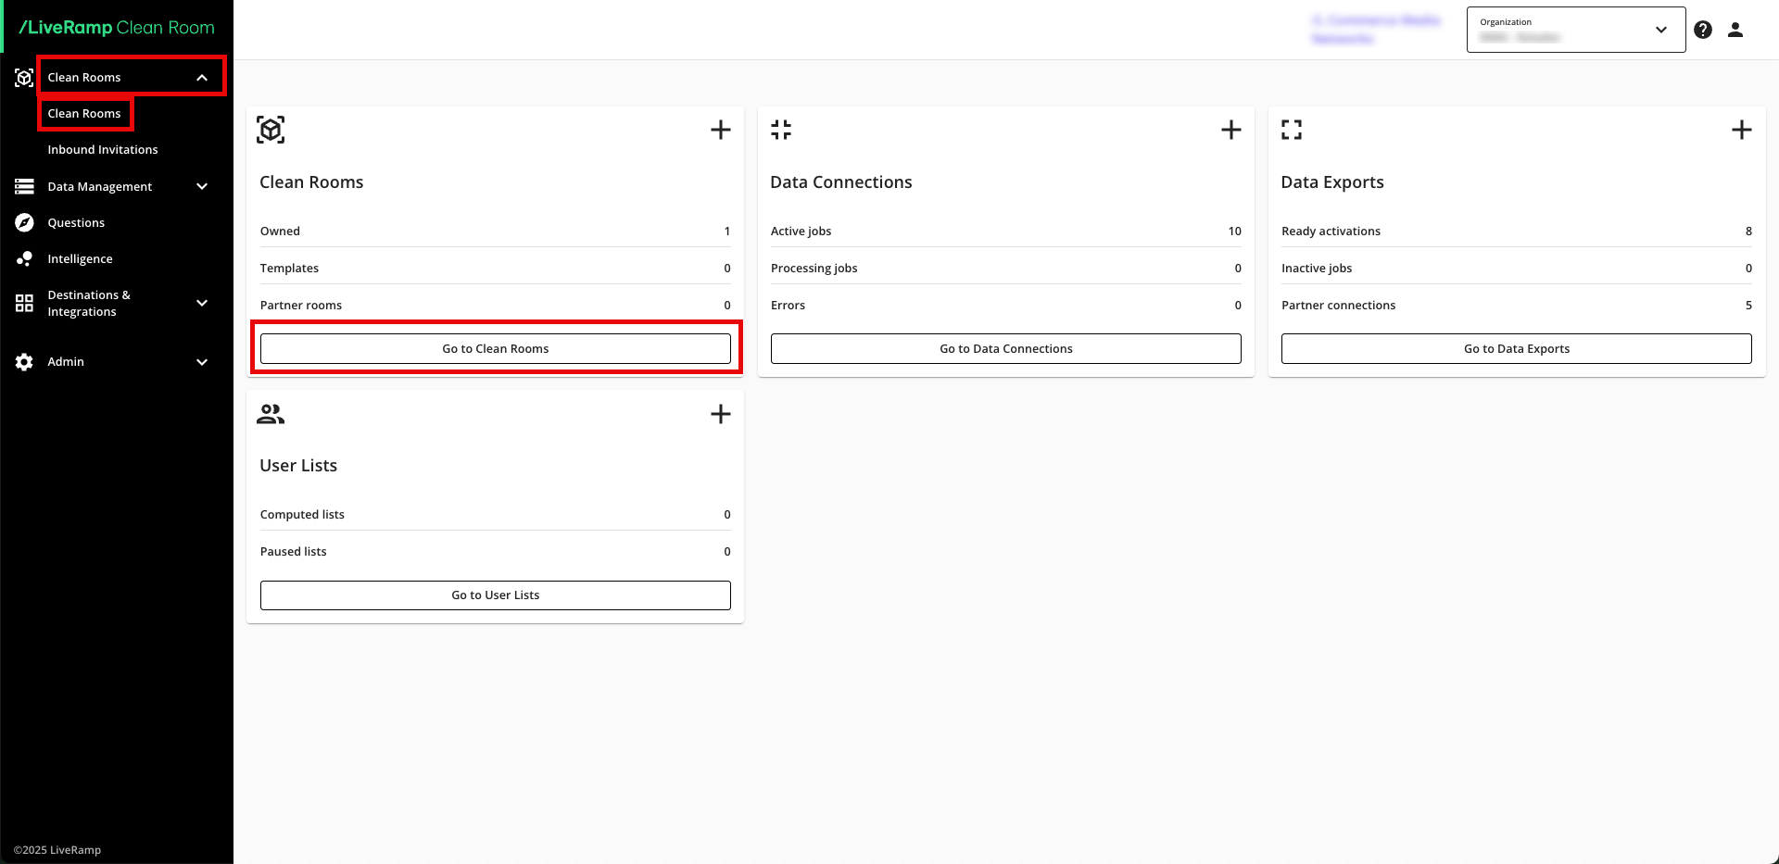Click the Data Exports card expand icon
This screenshot has height=864, width=1779.
pos(1292,130)
